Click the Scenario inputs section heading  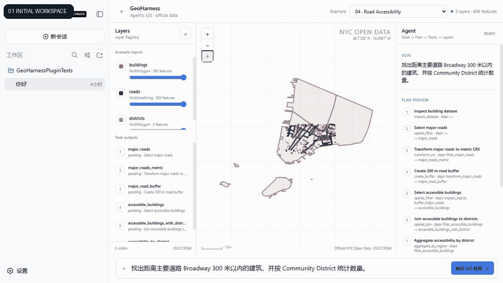tap(129, 52)
